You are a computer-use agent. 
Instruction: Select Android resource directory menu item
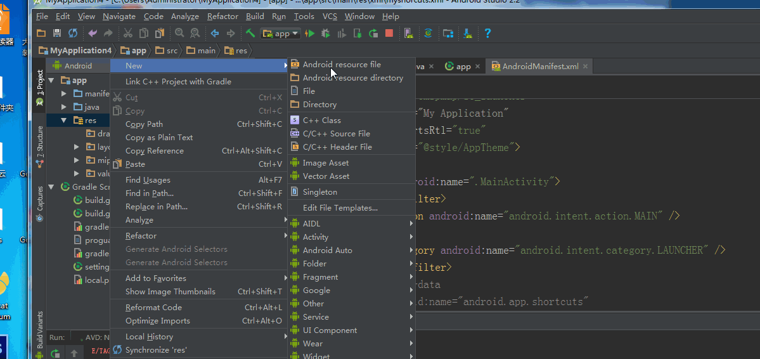(351, 77)
